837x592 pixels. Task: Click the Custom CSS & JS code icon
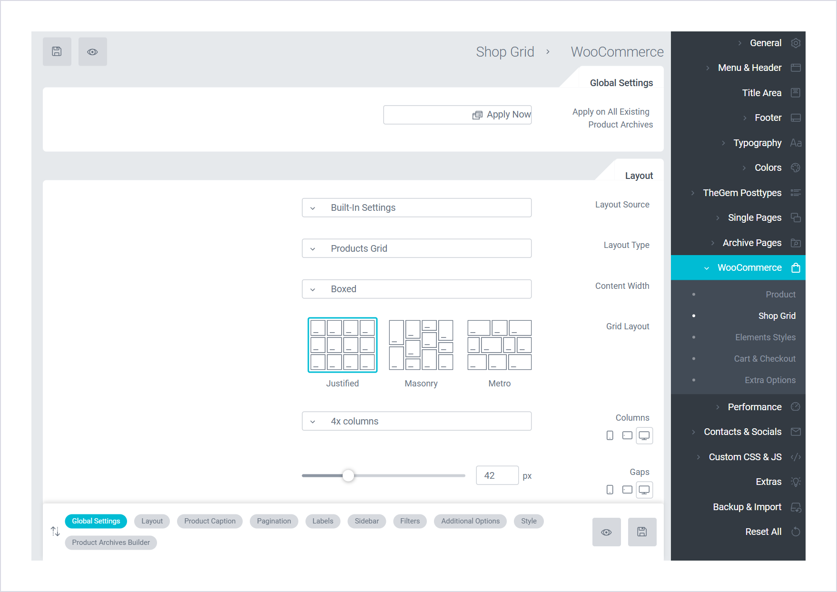[796, 457]
